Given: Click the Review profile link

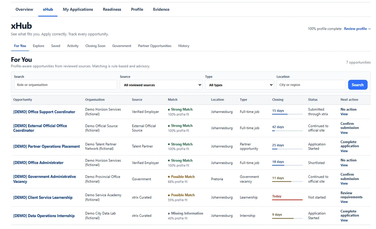Looking at the screenshot, I should [357, 29].
